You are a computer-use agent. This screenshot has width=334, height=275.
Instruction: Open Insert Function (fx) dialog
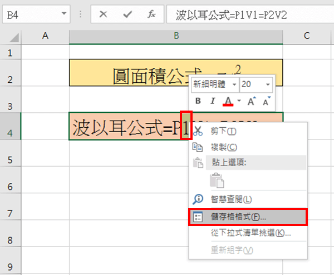(x=151, y=15)
